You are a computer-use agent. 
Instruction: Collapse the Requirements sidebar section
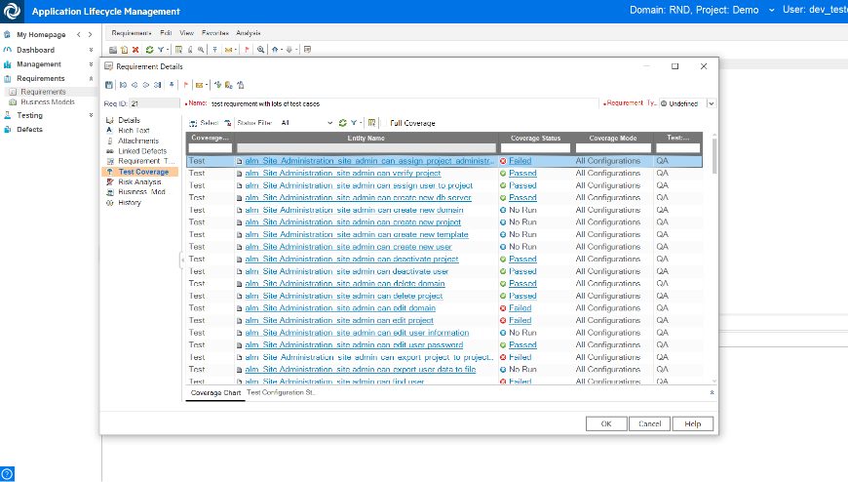[92, 79]
